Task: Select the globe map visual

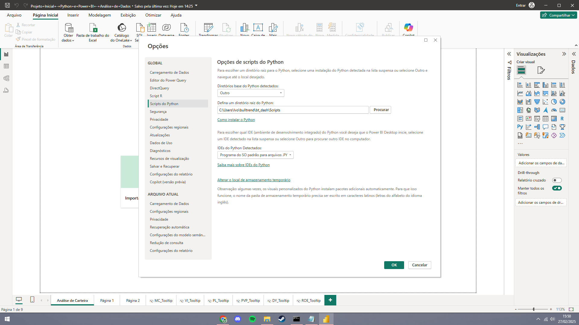Action: coord(529,110)
